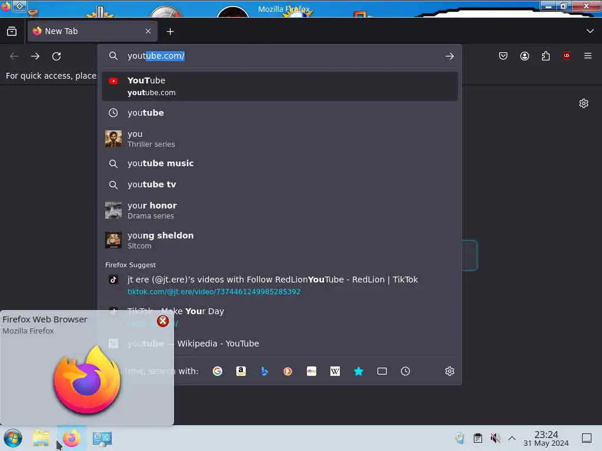
Task: Search bookmarks with star icon
Action: point(359,371)
